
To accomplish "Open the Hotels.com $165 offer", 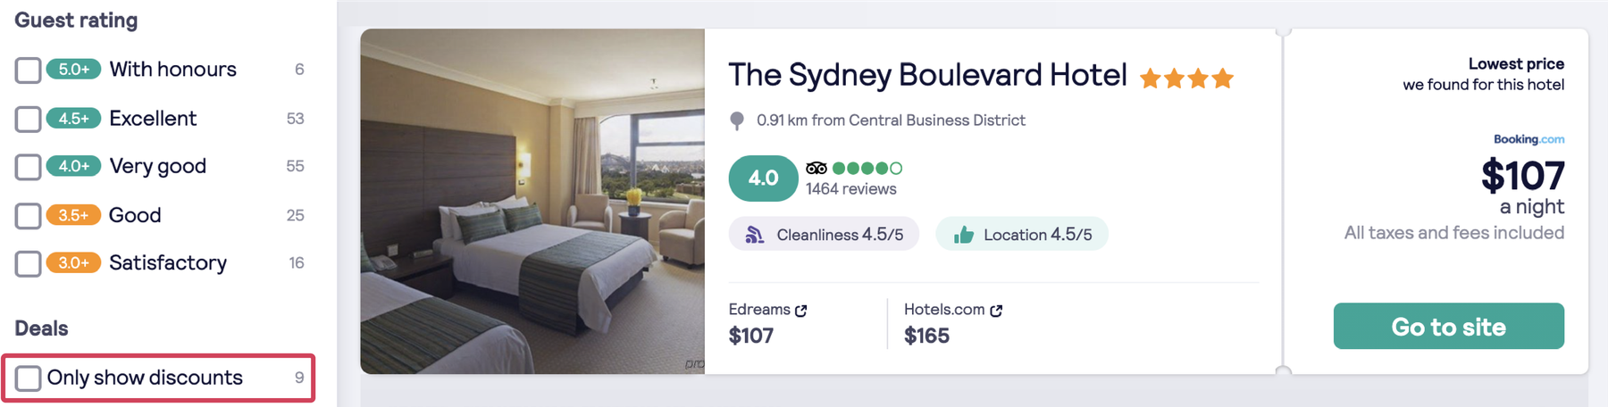I will pos(953,323).
